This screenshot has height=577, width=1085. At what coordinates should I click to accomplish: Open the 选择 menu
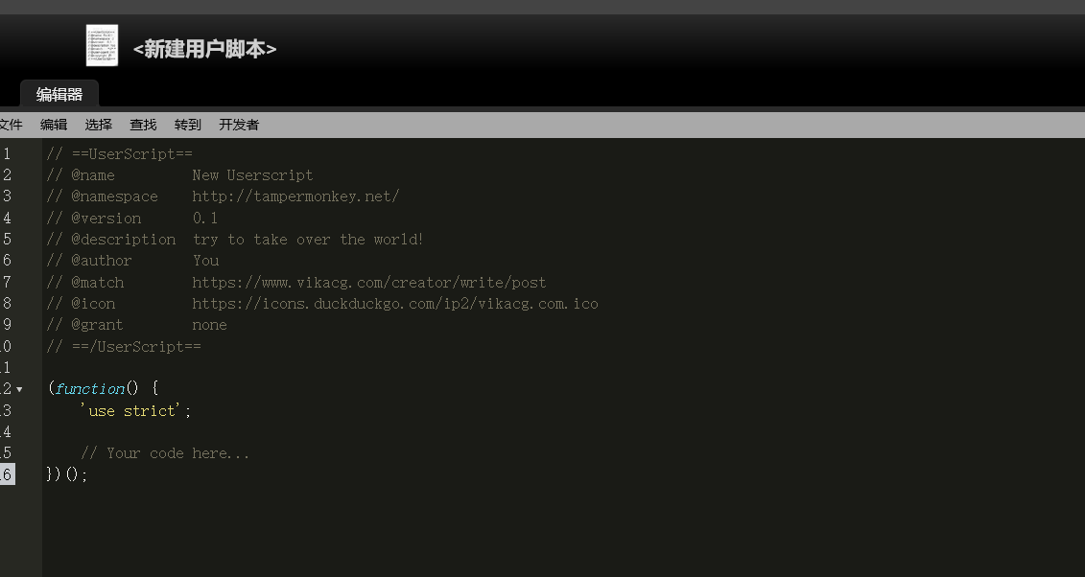[x=98, y=125]
